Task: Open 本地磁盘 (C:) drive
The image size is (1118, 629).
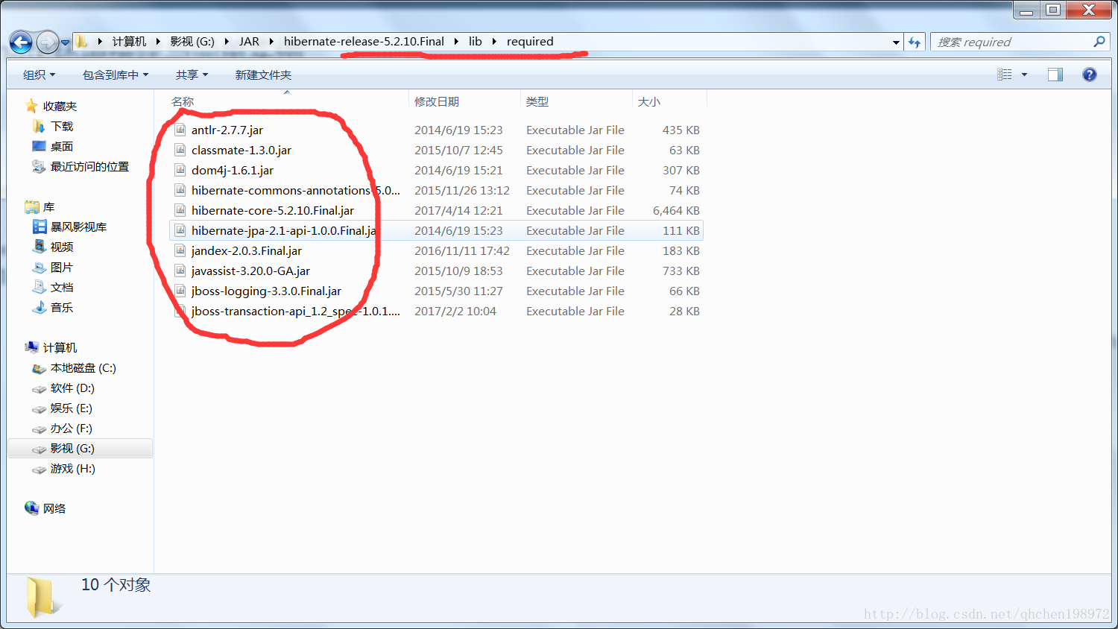Action: click(x=83, y=367)
